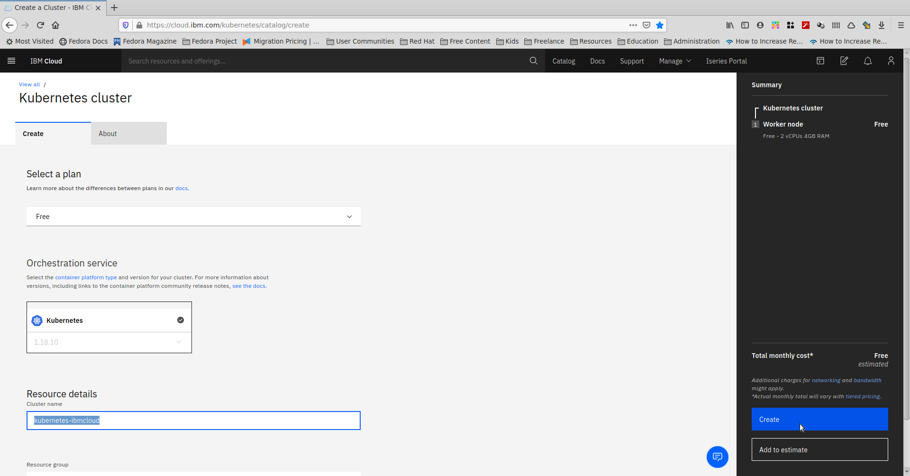Viewport: 910px width, 476px height.
Task: Open Docs in the top navigation
Action: pos(598,61)
